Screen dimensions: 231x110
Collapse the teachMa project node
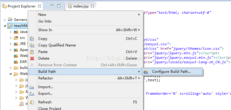[x=5, y=26]
